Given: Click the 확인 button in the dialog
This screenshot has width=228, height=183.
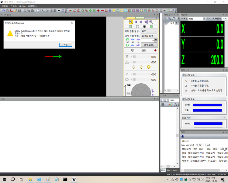Looking at the screenshot, I should (65, 45).
